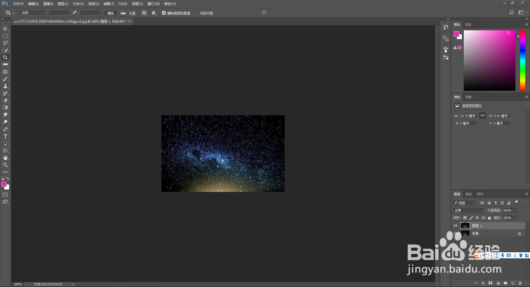The image size is (530, 287).
Task: Select the Hand tool
Action: (5, 158)
